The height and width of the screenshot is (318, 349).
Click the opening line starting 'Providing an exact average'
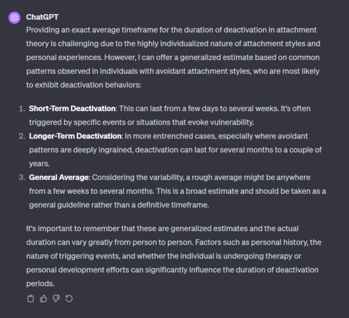[171, 30]
